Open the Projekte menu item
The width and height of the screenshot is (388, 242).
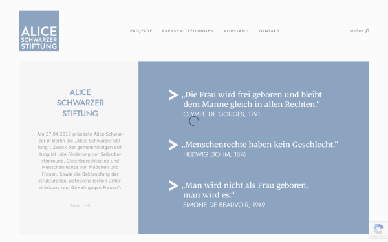(141, 31)
